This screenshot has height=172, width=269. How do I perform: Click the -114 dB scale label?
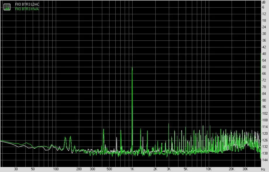tap(264, 127)
